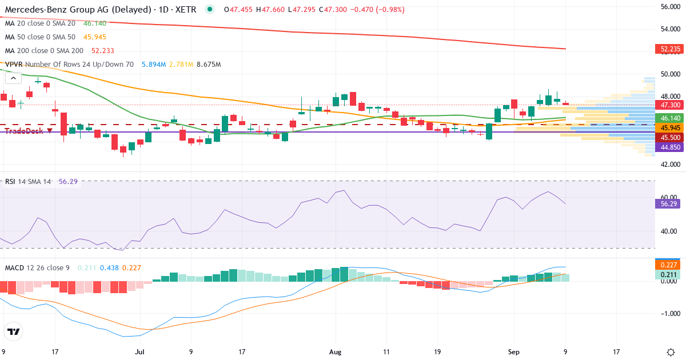
Task: Expand the TradeDesk label arrow
Action: coord(50,131)
